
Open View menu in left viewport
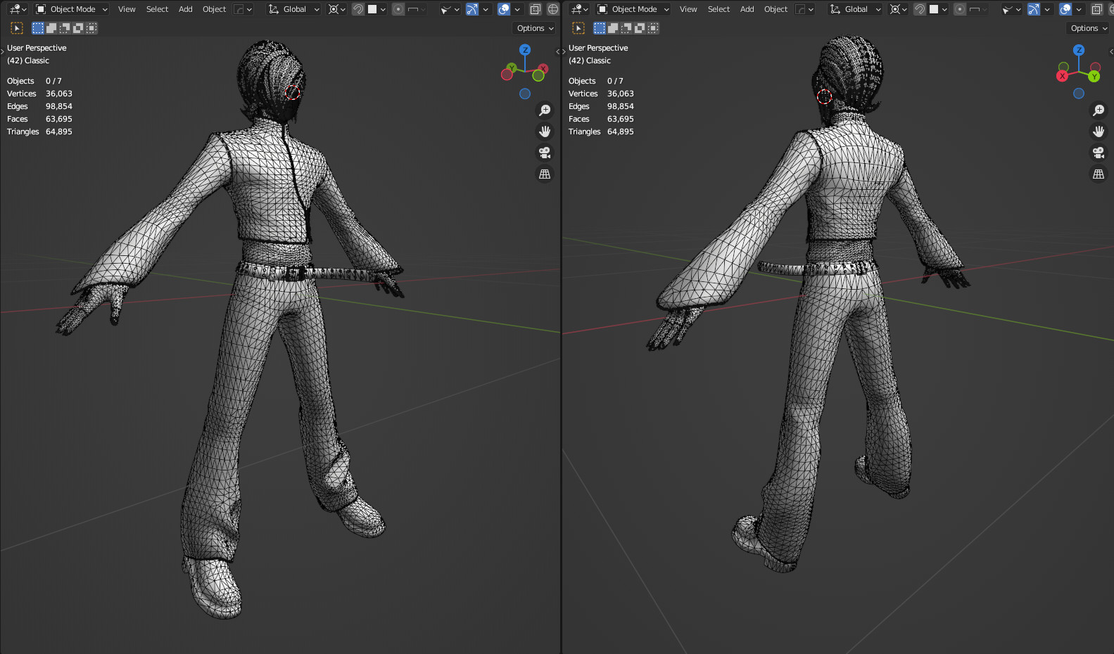click(127, 9)
